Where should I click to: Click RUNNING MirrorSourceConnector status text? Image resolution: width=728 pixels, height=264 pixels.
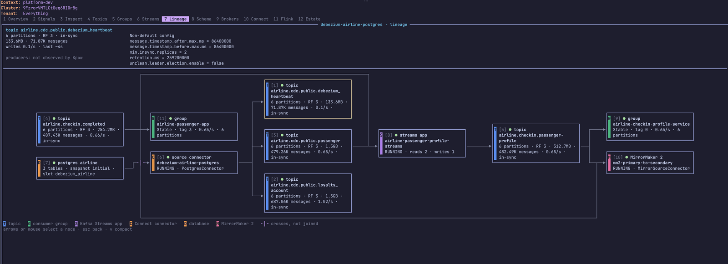[x=651, y=168]
